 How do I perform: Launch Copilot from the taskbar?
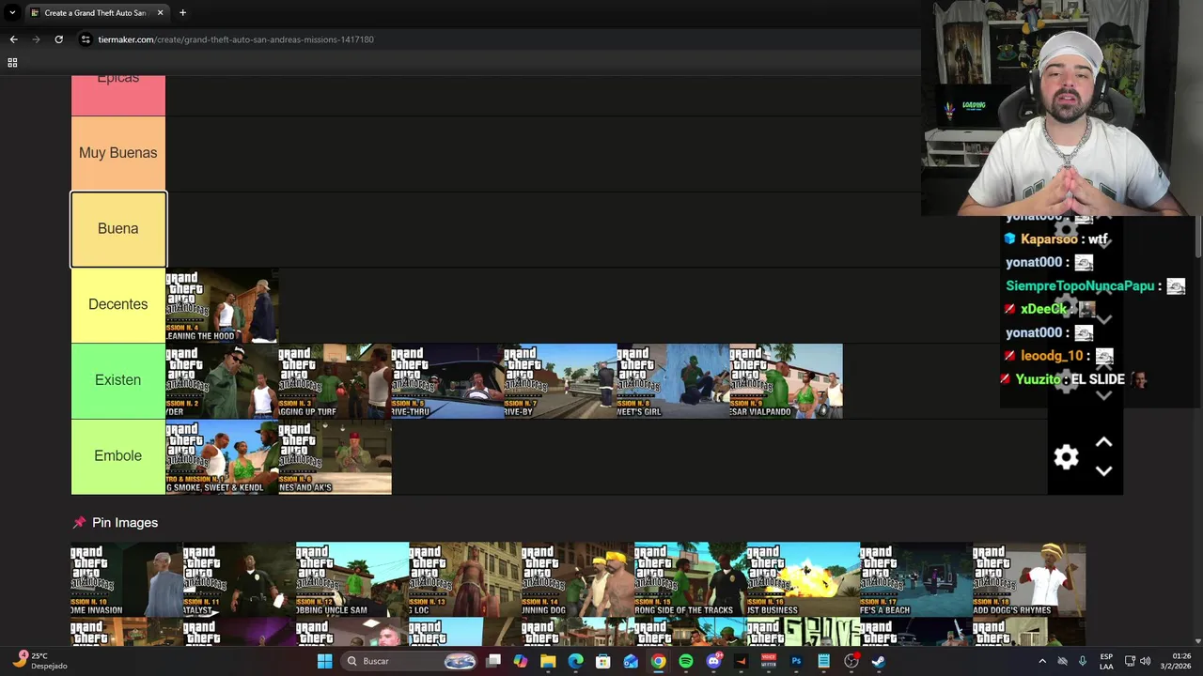click(x=521, y=661)
